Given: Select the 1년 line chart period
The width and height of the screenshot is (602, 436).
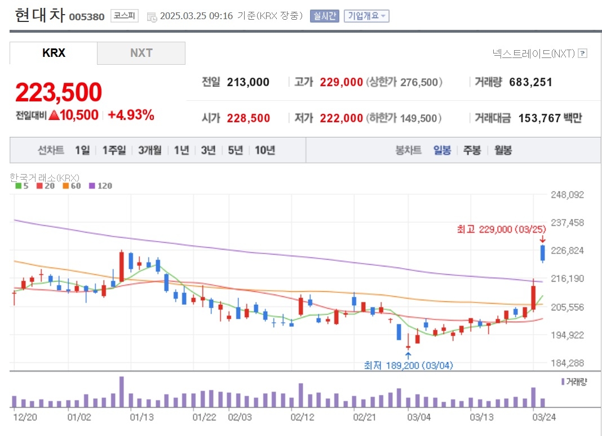Looking at the screenshot, I should 182,150.
